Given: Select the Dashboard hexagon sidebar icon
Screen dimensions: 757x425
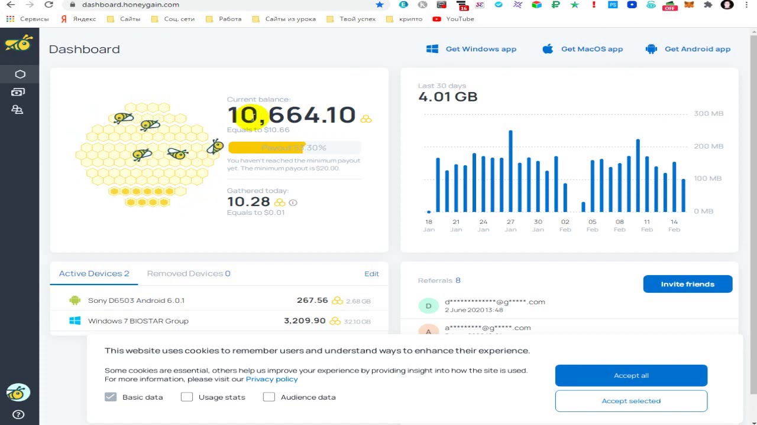Looking at the screenshot, I should (20, 74).
